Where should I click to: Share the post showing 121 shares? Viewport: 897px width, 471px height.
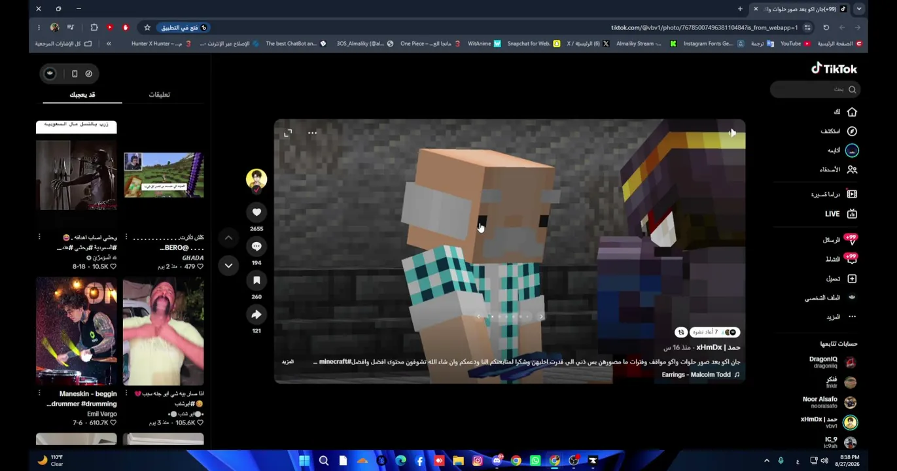click(x=256, y=315)
